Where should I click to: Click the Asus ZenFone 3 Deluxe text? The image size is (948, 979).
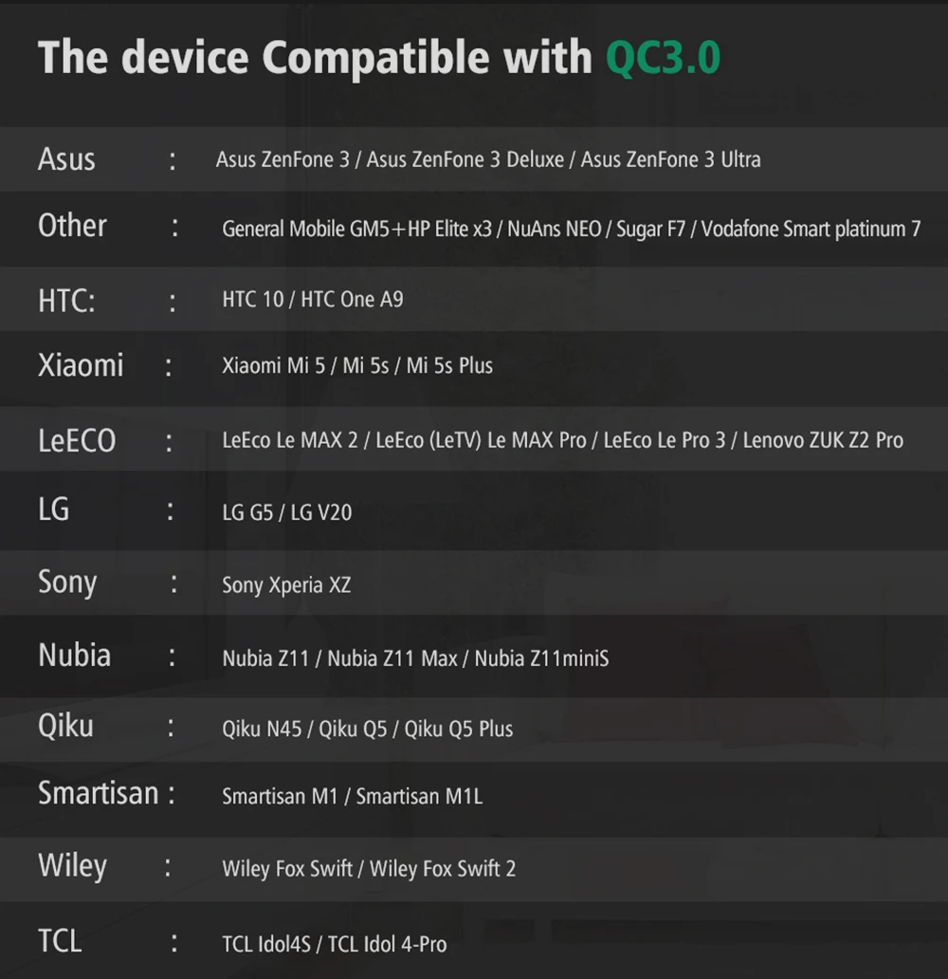465,159
